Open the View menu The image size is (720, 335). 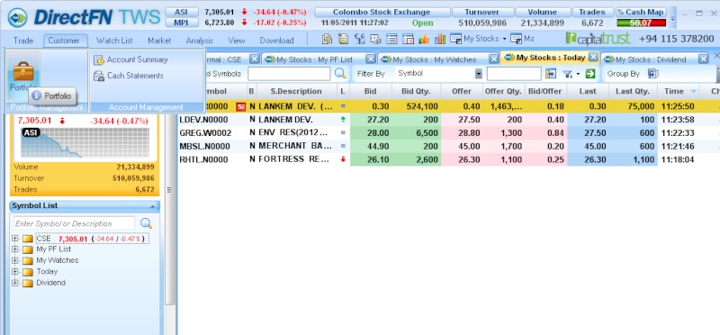(236, 41)
